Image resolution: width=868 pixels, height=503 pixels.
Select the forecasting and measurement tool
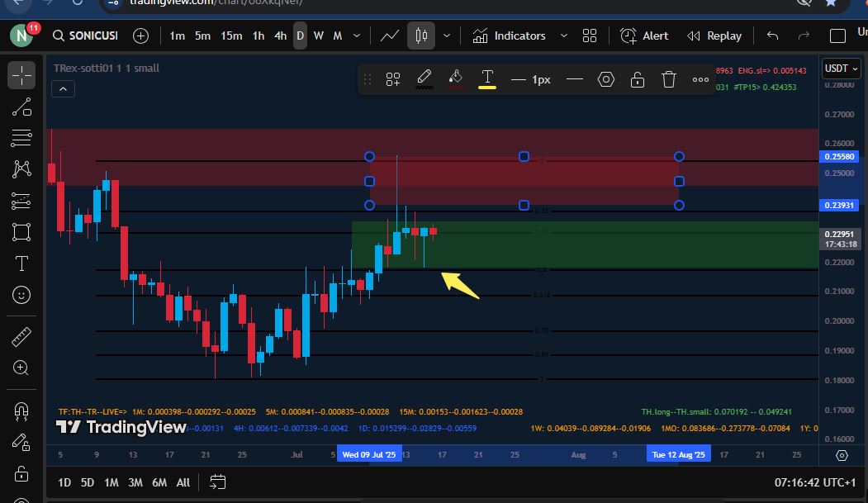tap(21, 201)
